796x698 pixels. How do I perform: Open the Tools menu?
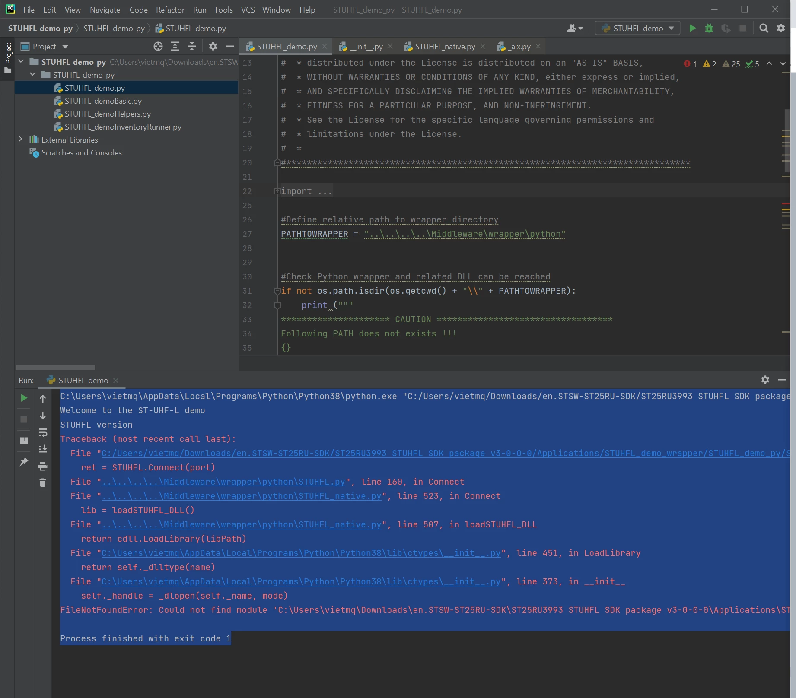[x=223, y=10]
